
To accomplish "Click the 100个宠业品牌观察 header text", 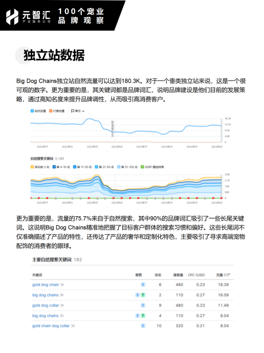I will coord(81,16).
